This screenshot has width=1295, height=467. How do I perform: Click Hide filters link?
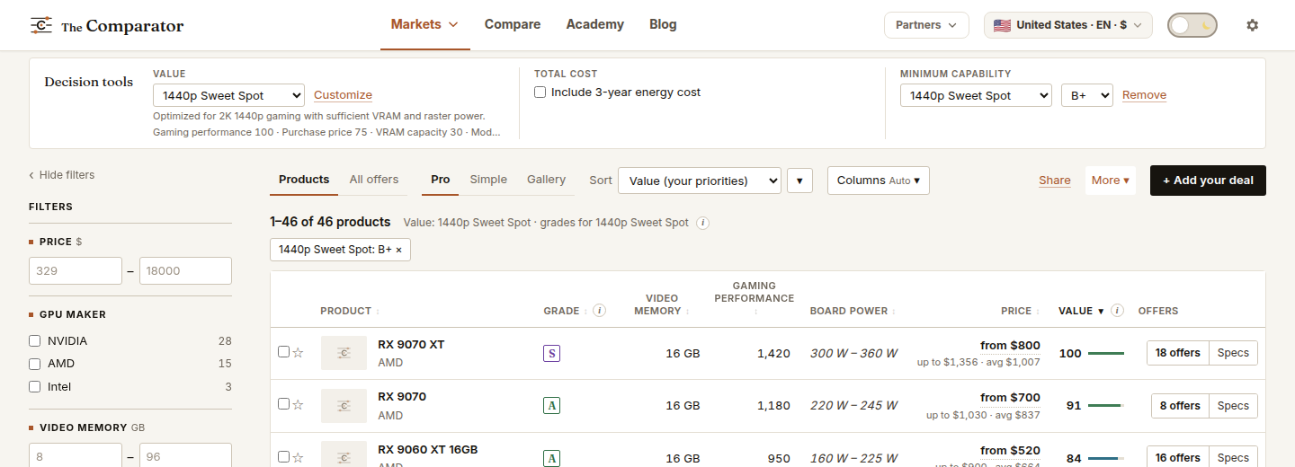(x=61, y=175)
